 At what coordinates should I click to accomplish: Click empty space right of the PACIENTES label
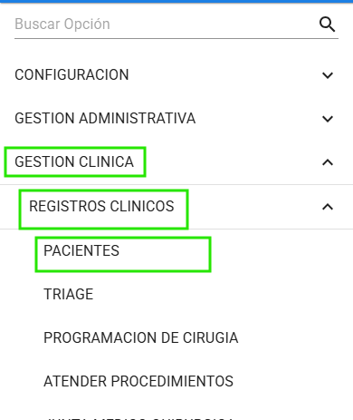(235, 250)
